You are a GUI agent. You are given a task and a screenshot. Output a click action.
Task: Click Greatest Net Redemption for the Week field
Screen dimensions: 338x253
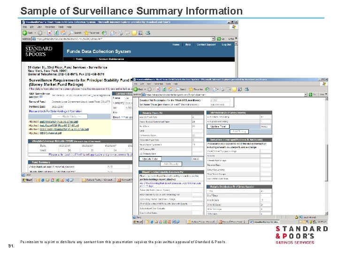[x=220, y=100]
